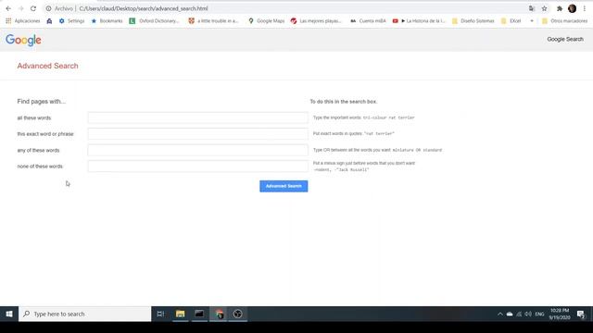
Task: Open OBS Studio from the taskbar
Action: tap(237, 314)
